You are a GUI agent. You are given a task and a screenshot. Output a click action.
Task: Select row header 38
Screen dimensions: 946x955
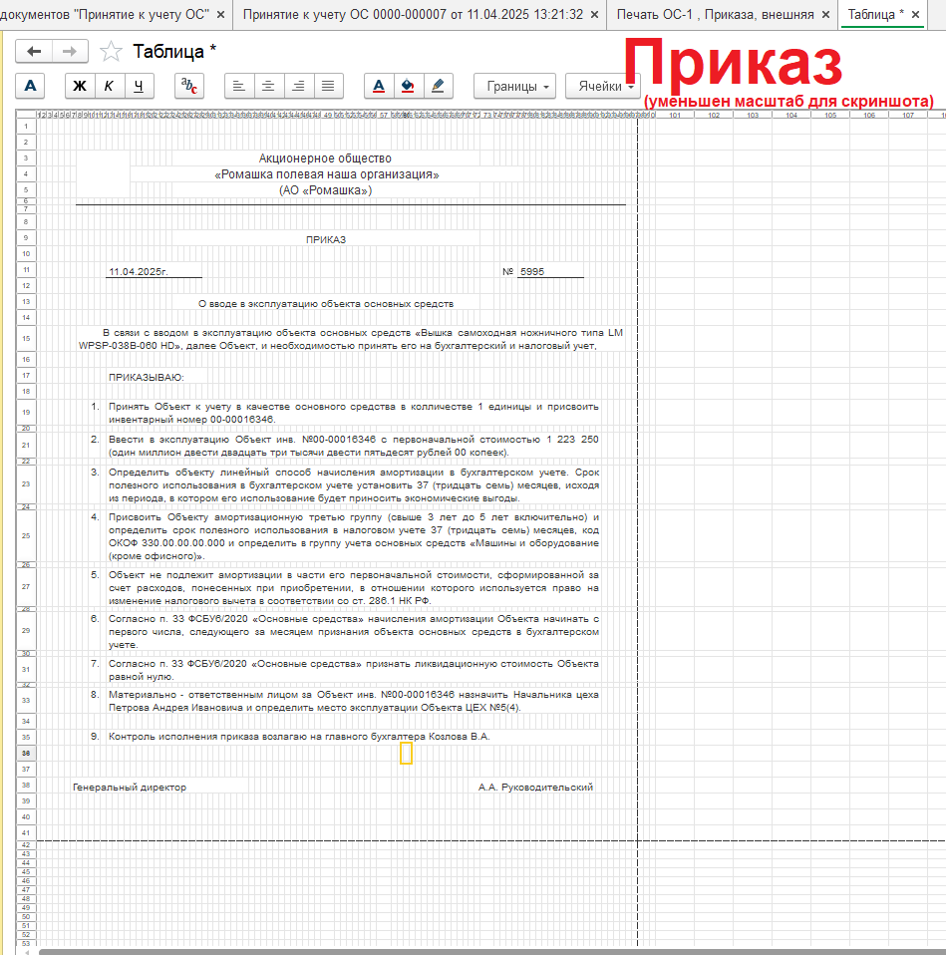pos(26,786)
